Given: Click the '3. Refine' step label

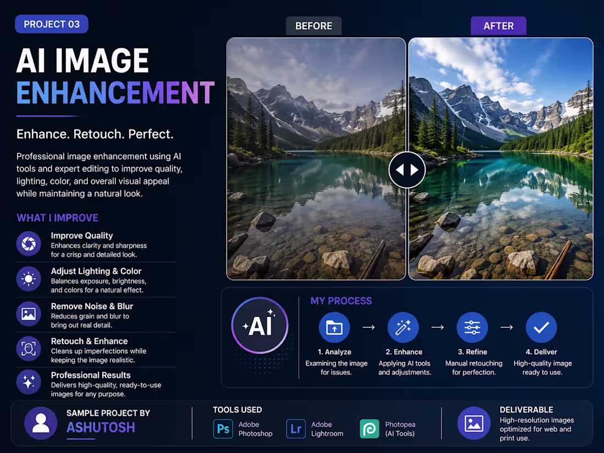Looking at the screenshot, I should [473, 351].
